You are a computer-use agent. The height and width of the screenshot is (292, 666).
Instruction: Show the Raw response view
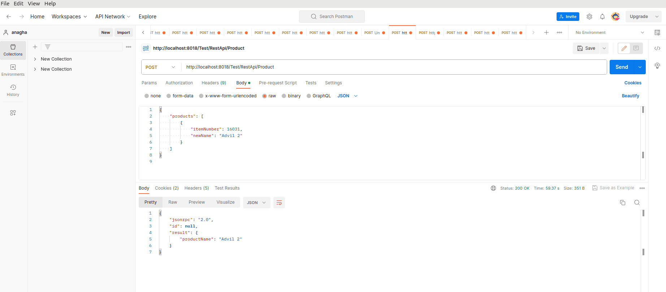pos(173,202)
